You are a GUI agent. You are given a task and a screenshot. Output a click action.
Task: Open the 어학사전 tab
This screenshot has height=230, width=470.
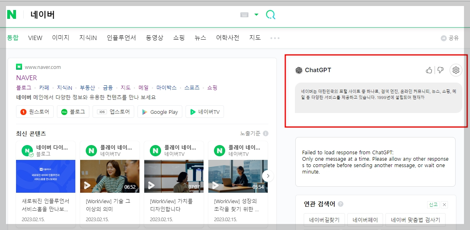228,38
